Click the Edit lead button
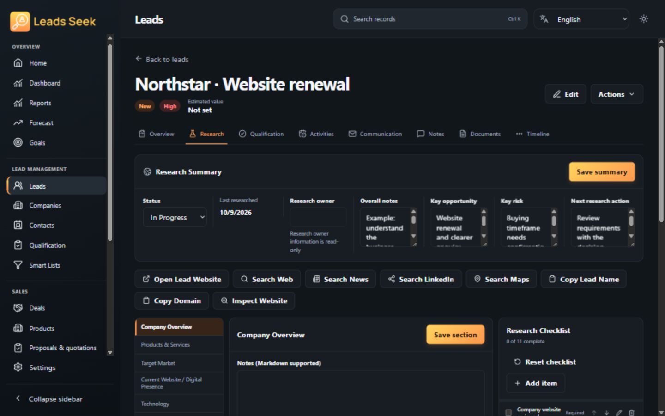 tap(566, 94)
